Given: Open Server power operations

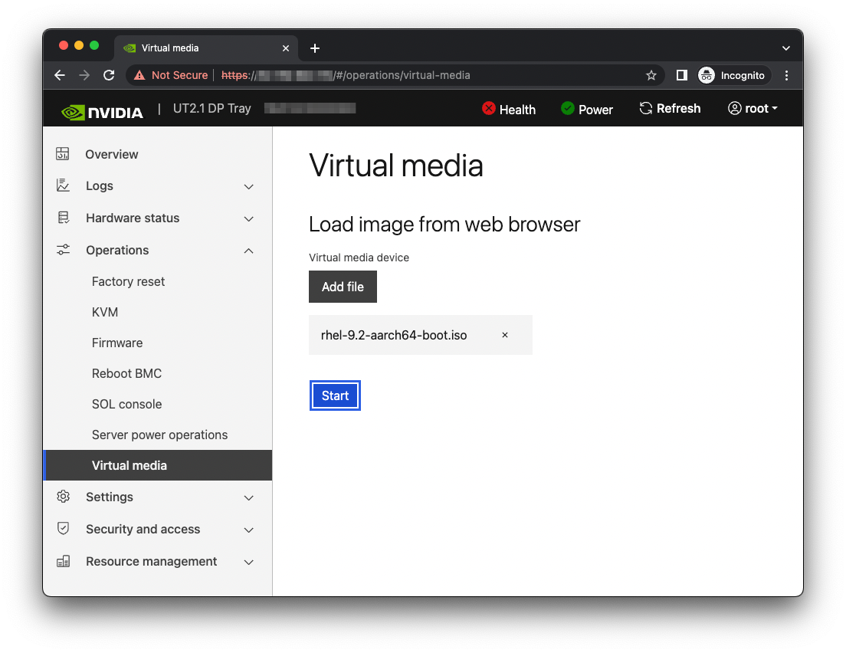Looking at the screenshot, I should click(x=159, y=435).
